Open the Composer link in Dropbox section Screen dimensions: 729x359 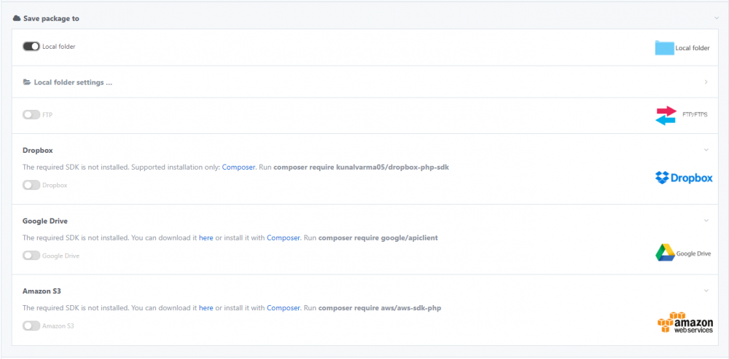(x=238, y=167)
